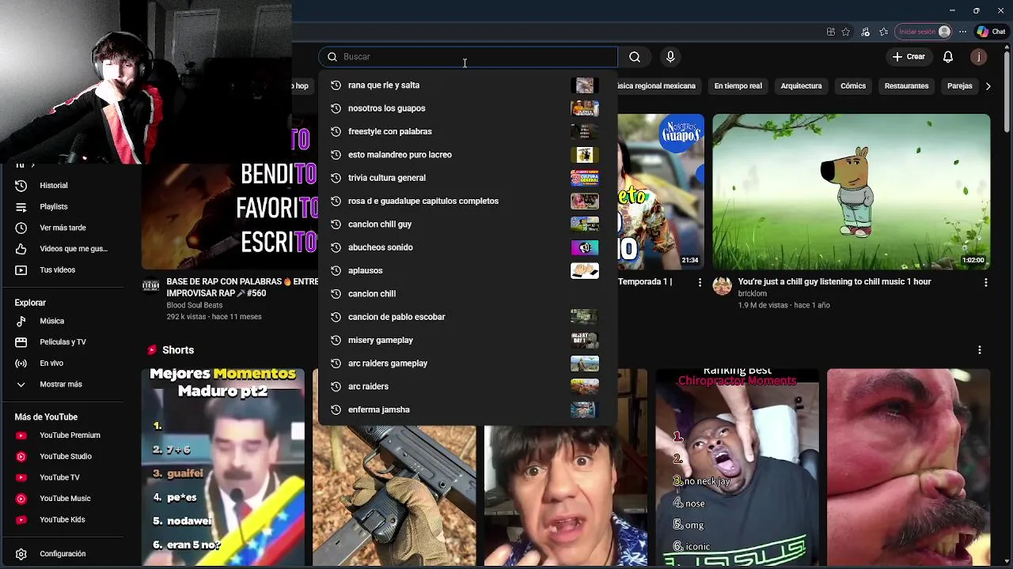
Task: Open the bricklom channel avatar
Action: (x=722, y=286)
